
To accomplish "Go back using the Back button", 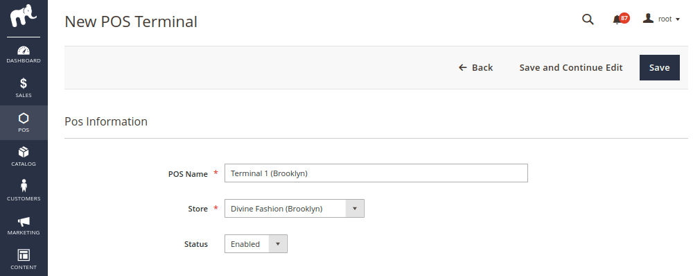I will (x=475, y=68).
